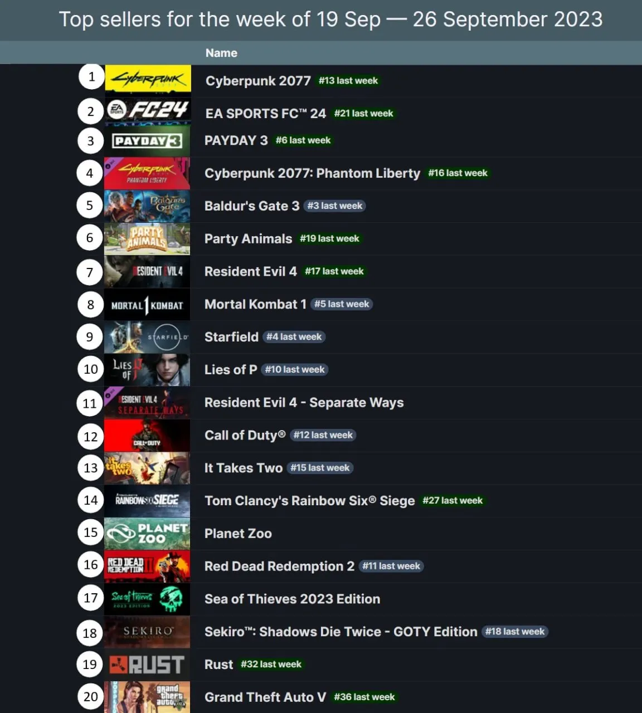The image size is (642, 713).
Task: Open the Cyberpunk 2077 title link
Action: click(258, 81)
